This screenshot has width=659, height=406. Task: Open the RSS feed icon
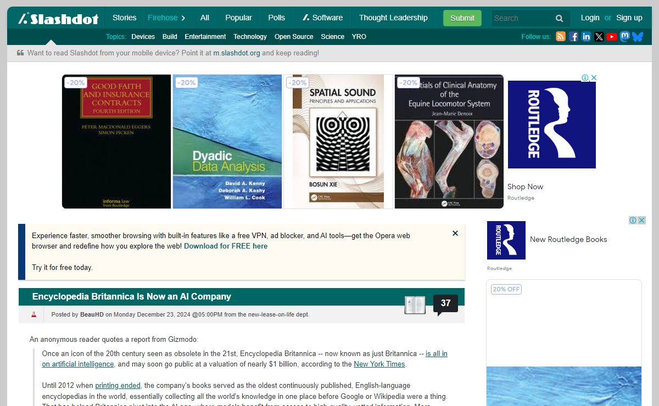pos(561,37)
